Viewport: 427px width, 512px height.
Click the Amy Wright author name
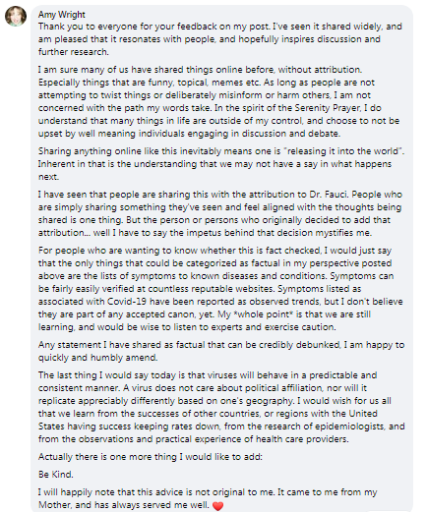62,15
